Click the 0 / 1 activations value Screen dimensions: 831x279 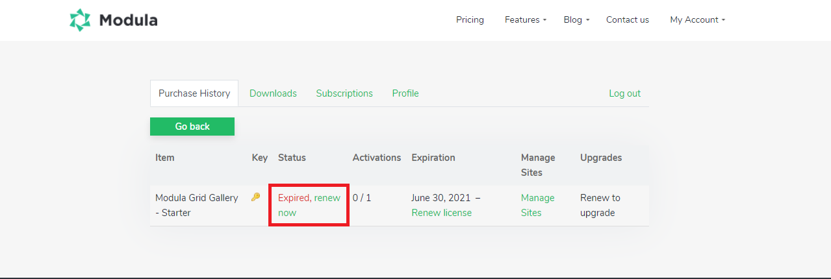pos(362,198)
